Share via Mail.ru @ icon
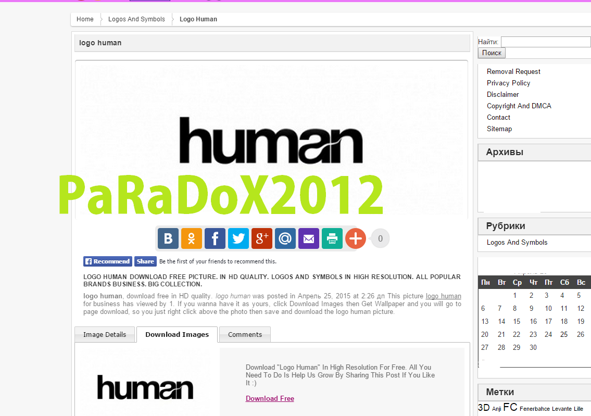This screenshot has height=416, width=591. point(285,238)
